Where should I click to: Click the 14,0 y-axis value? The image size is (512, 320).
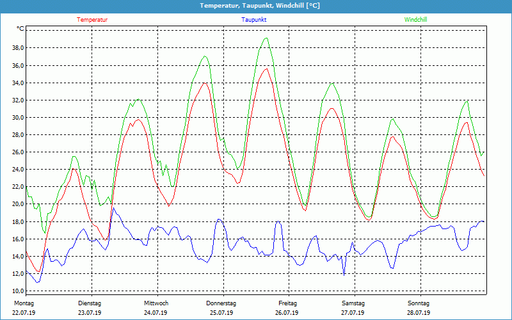point(18,257)
